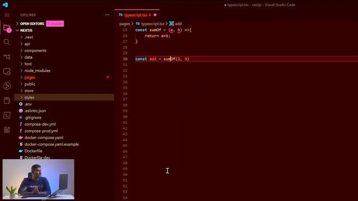Collapse the NEXTJS project root
Image resolution: width=358 pixels, height=201 pixels.
17,30
